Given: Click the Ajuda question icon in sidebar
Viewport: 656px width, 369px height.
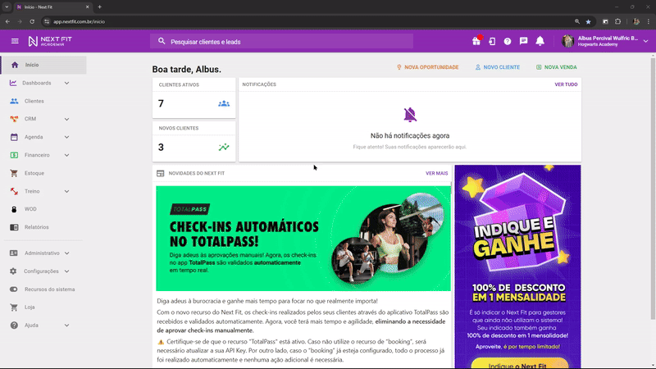Looking at the screenshot, I should click(14, 325).
